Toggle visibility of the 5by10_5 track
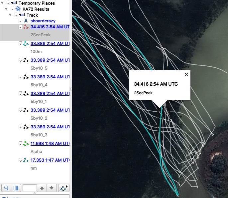 pos(21,60)
